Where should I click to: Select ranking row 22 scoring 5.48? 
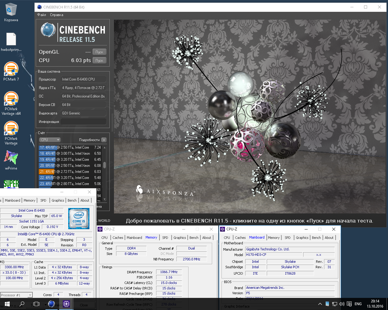[71, 178]
